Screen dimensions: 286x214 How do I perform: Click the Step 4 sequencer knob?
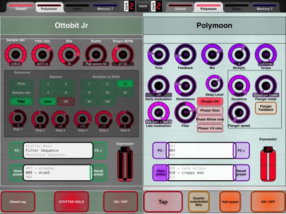(82, 119)
